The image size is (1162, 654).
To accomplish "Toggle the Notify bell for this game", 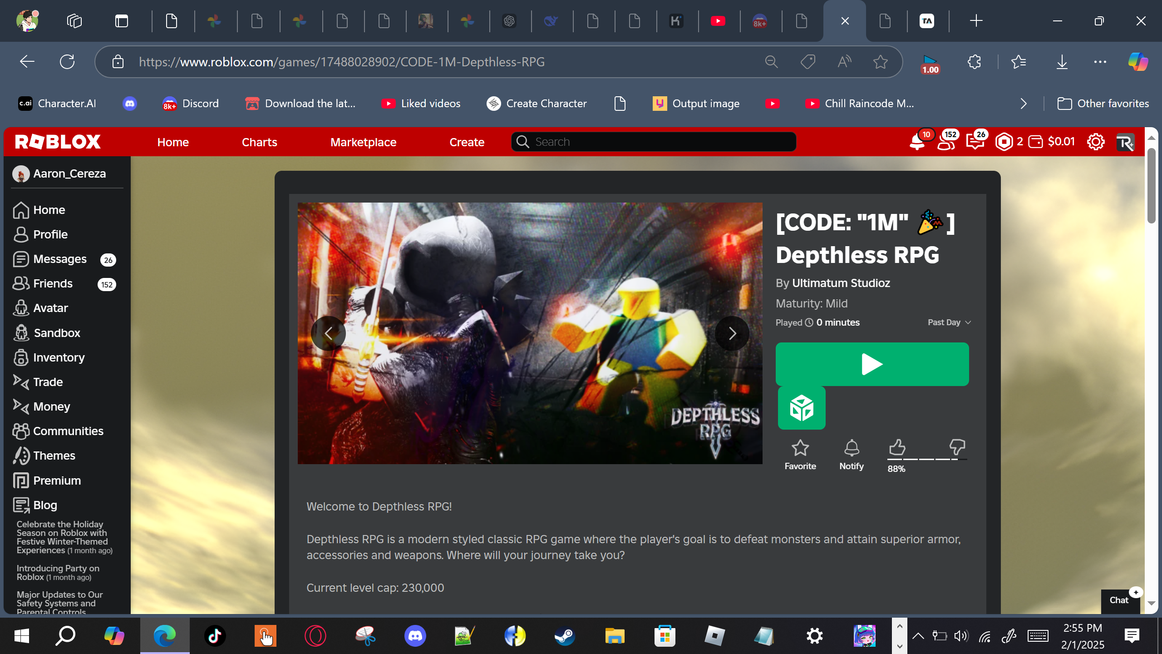I will click(852, 448).
